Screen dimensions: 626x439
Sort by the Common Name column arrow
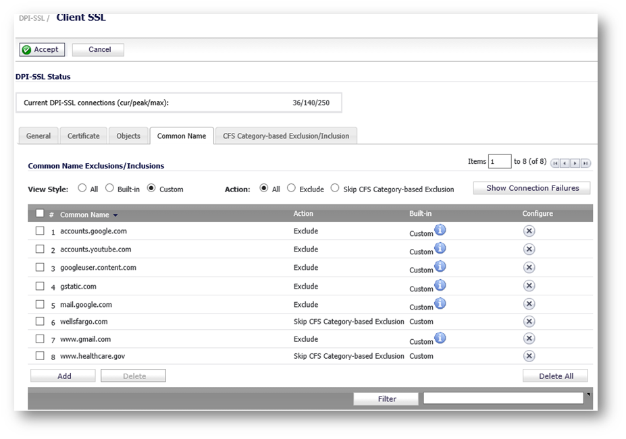pyautogui.click(x=115, y=215)
